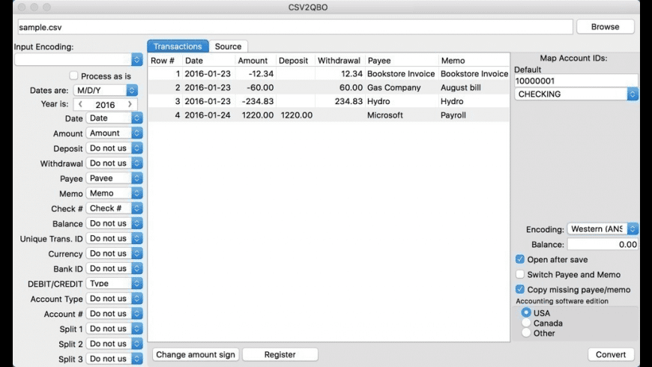The width and height of the screenshot is (652, 367).
Task: Click the Deposit column header
Action: [x=295, y=60]
